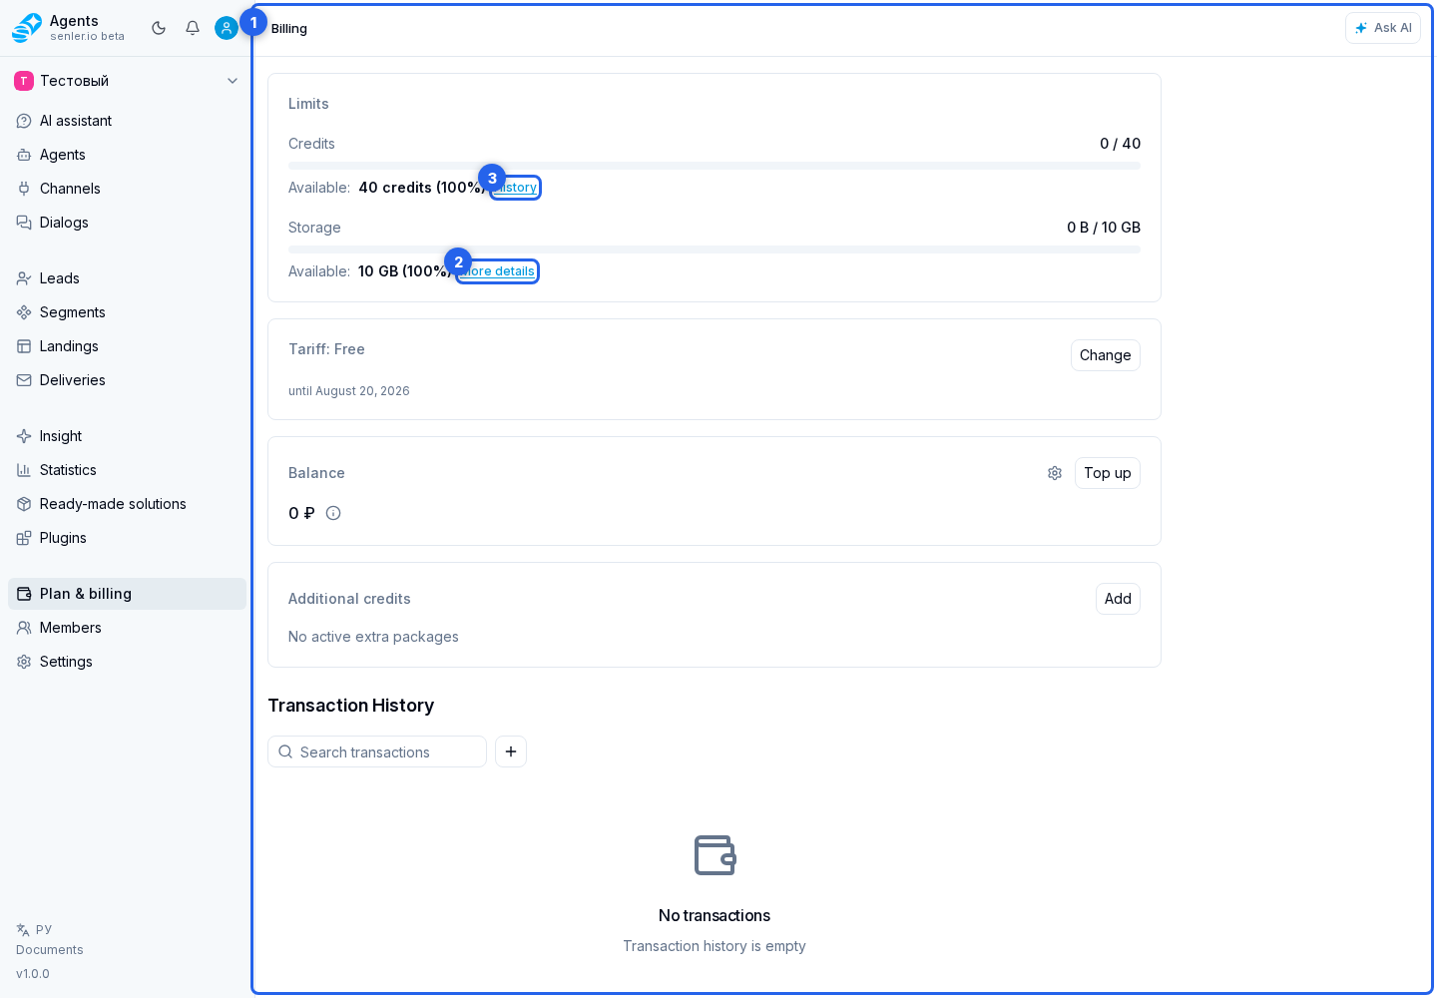
Task: Open balance settings gear icon
Action: click(1055, 473)
